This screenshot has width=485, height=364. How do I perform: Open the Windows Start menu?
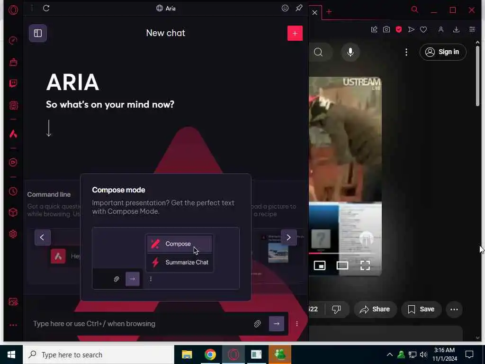coord(11,355)
